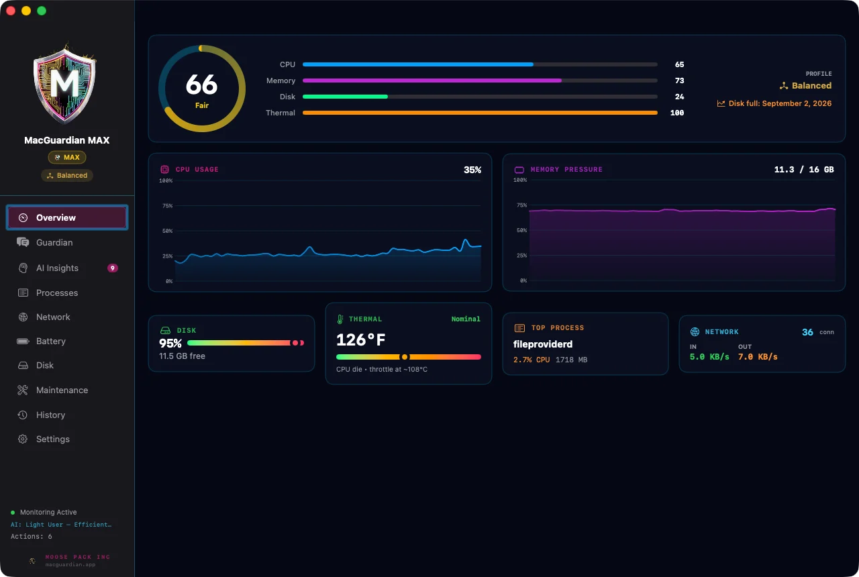859x577 pixels.
Task: Click the Guardian chat bubble icon
Action: (x=23, y=242)
